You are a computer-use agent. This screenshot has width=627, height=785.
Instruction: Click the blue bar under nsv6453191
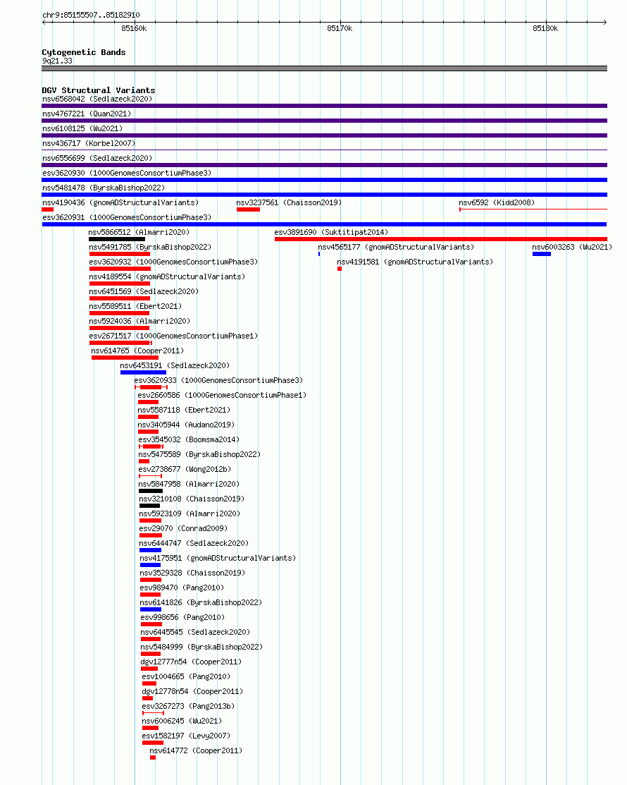pos(143,372)
